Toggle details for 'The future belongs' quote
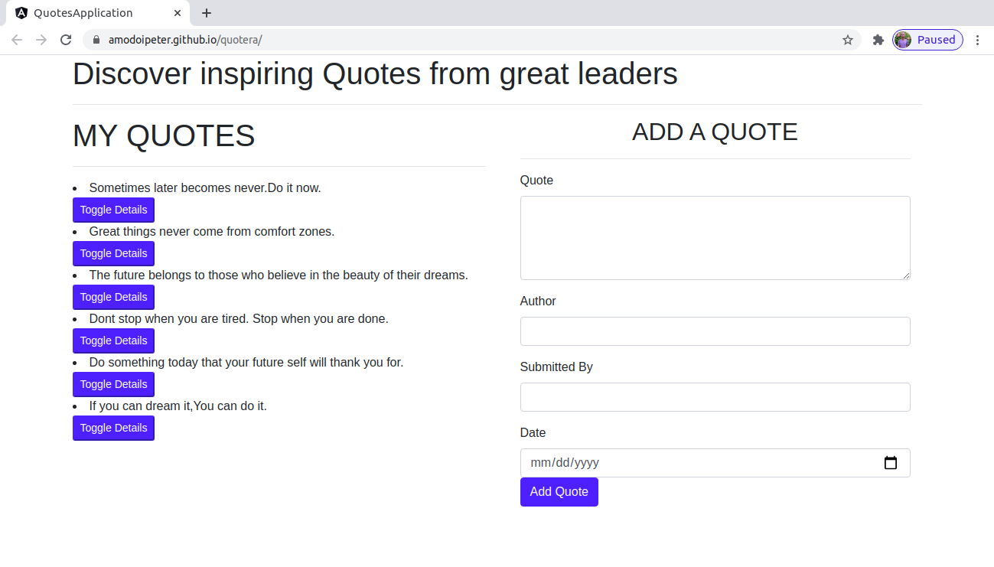994x567 pixels. tap(113, 297)
